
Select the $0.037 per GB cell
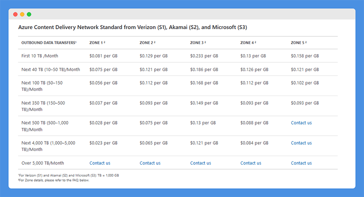103,103
